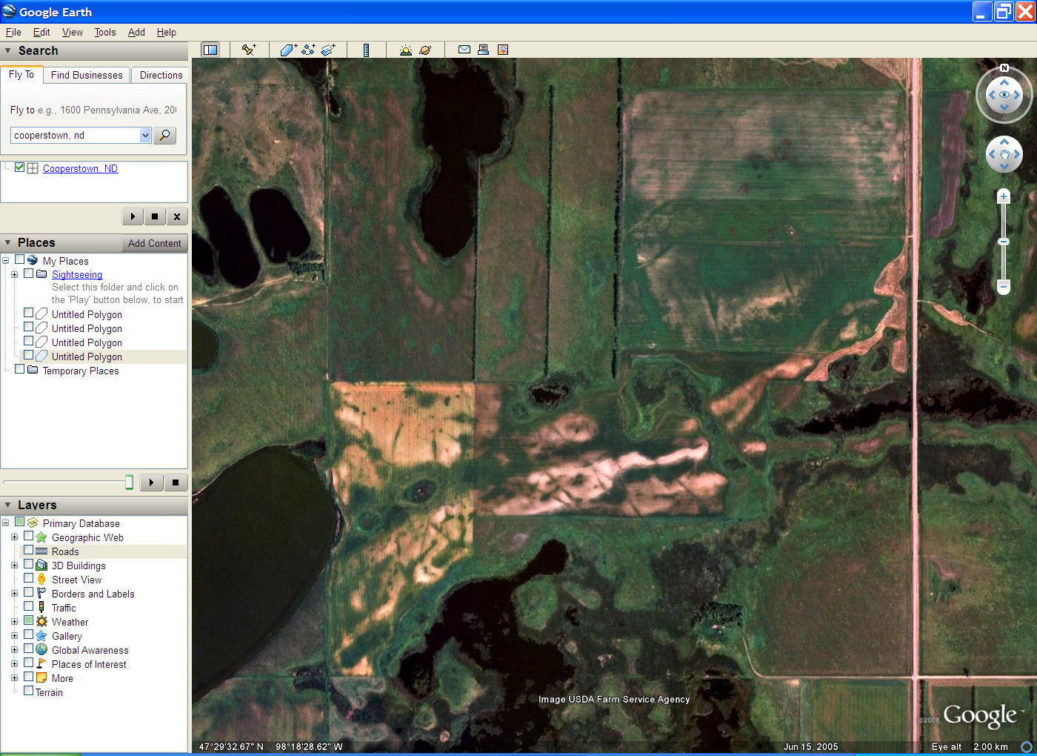
Task: Print the current view
Action: [484, 50]
